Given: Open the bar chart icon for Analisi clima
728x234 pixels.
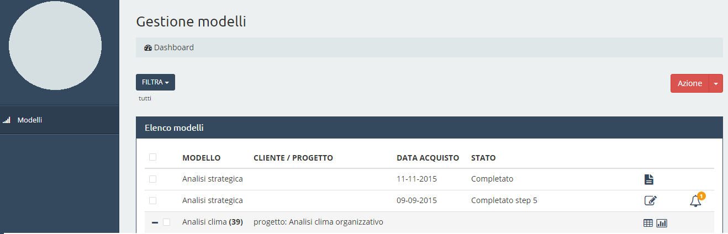Looking at the screenshot, I should coord(662,223).
